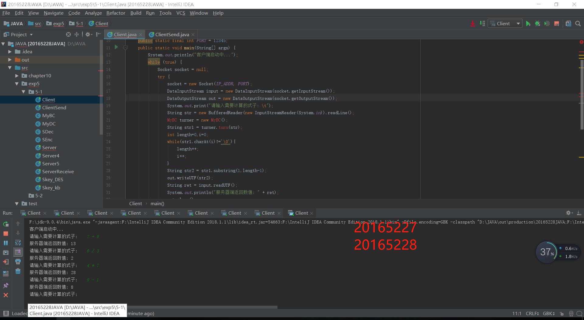Screen dimensions: 584x320
Task: Open MyBC class in project tree
Action: [x=48, y=116]
